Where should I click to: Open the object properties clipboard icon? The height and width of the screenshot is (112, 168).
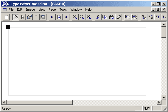click(x=29, y=17)
